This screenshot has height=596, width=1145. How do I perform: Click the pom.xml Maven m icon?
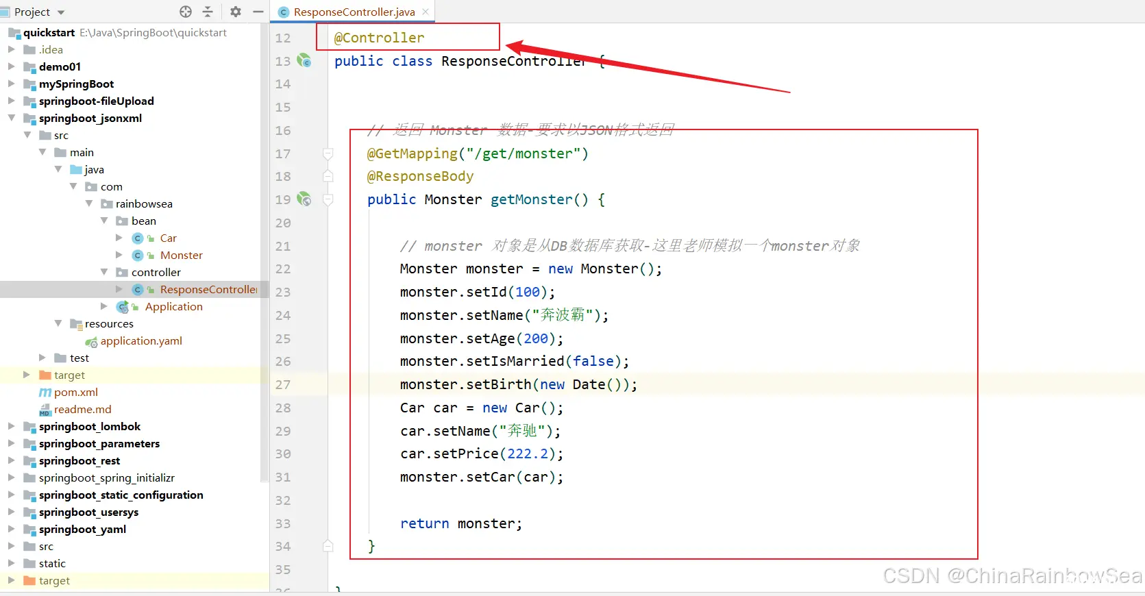pos(45,392)
